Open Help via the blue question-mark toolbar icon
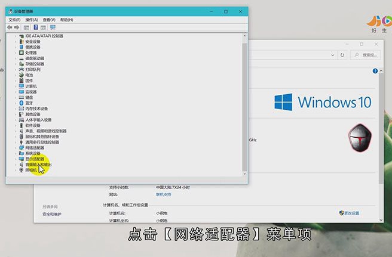The height and width of the screenshot is (257, 392). [36, 27]
